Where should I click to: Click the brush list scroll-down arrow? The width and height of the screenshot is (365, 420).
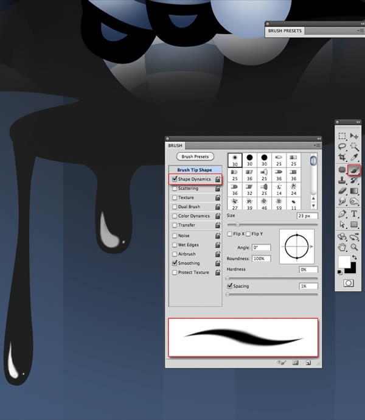313,206
